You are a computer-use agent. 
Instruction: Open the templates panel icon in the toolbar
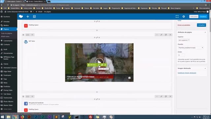tap(34, 17)
